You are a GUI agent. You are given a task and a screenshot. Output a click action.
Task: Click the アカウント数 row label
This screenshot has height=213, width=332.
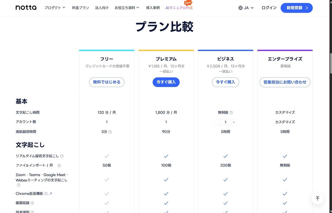click(26, 122)
